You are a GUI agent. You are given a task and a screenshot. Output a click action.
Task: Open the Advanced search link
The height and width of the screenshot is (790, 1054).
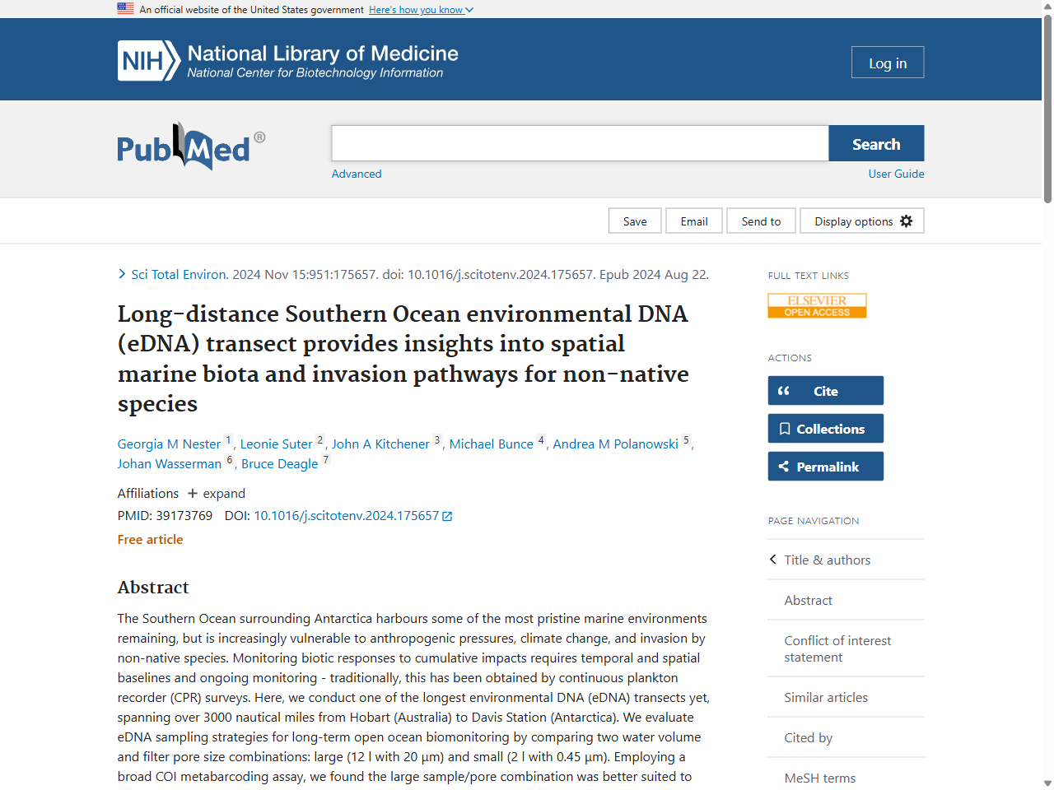click(357, 174)
